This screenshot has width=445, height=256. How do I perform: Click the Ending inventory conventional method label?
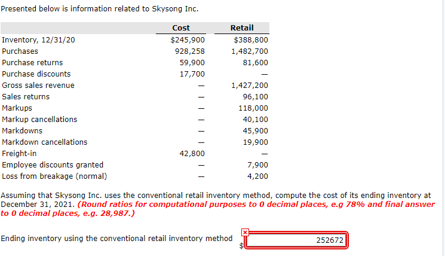pyautogui.click(x=116, y=239)
